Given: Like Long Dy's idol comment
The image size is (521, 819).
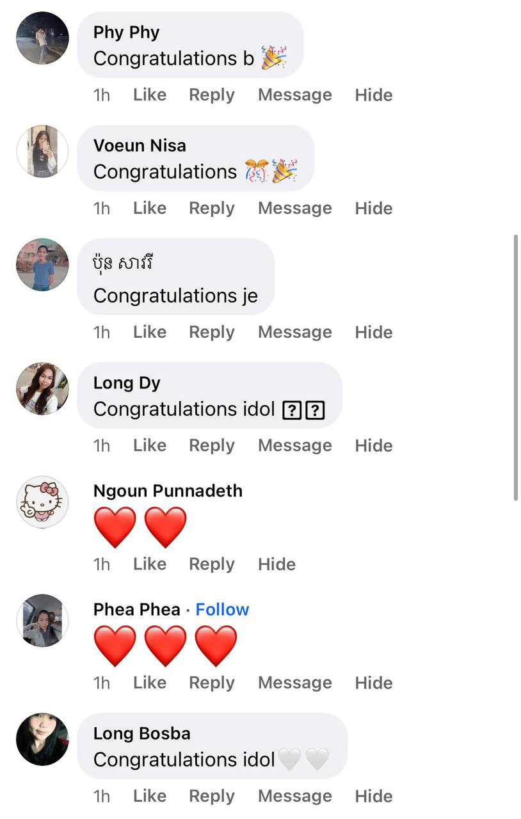Looking at the screenshot, I should pyautogui.click(x=150, y=446).
